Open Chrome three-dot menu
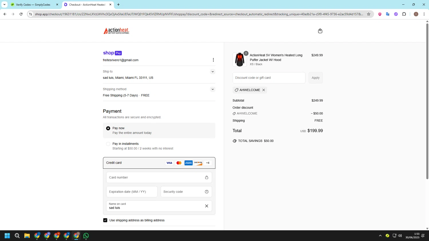The height and width of the screenshot is (241, 429). tap(424, 14)
